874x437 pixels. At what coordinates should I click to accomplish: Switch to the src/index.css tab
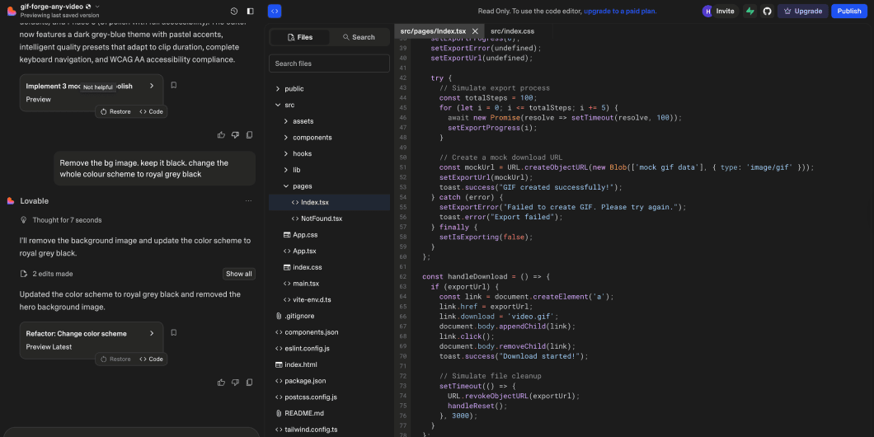click(512, 31)
